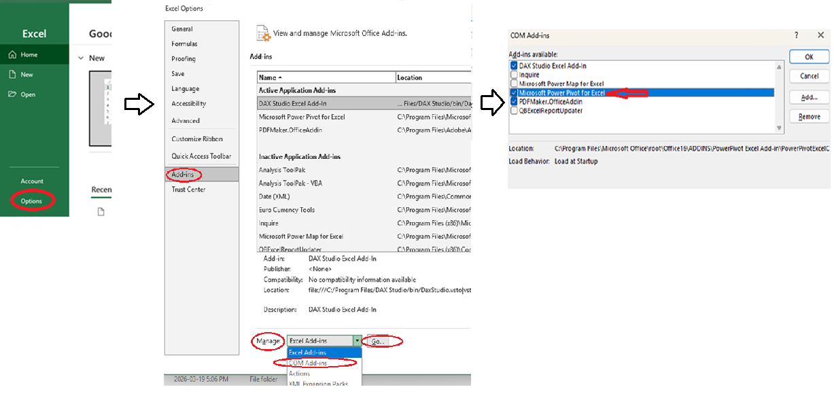Image resolution: width=834 pixels, height=400 pixels.
Task: Check the Microsoft Power Map for Excel add-in
Action: point(513,84)
